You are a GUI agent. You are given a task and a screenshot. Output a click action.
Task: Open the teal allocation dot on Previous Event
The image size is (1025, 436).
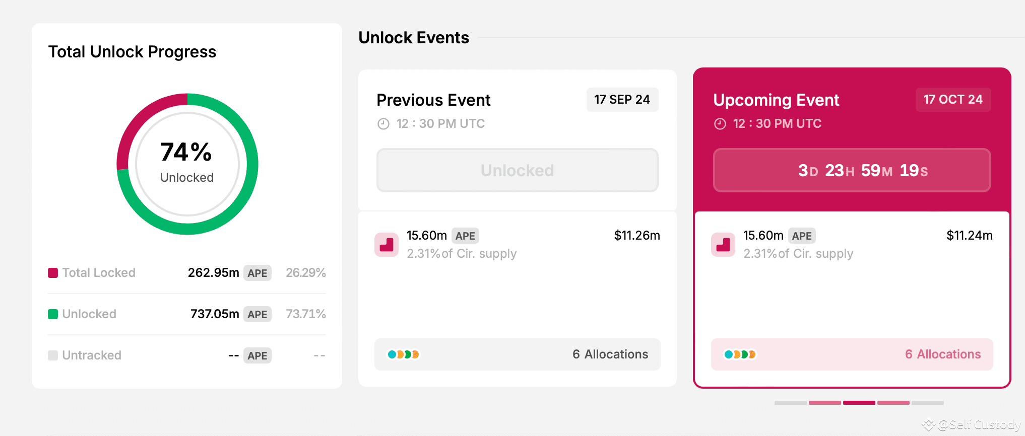tap(392, 354)
